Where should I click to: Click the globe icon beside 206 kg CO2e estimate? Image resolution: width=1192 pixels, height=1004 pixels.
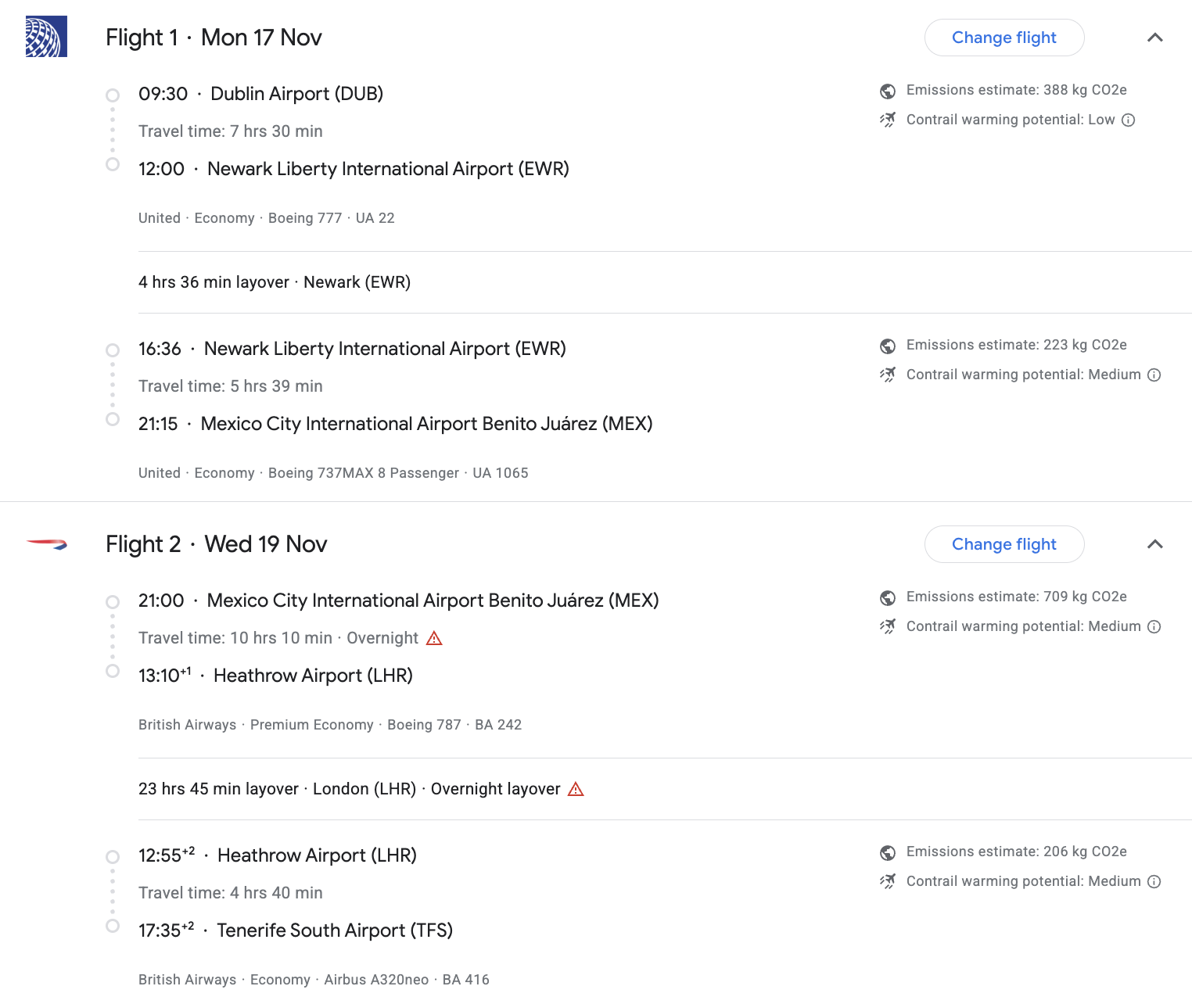click(x=887, y=852)
